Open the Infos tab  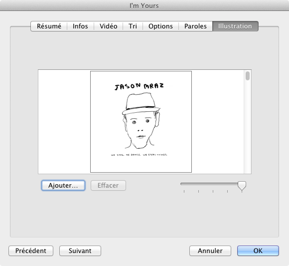point(80,26)
